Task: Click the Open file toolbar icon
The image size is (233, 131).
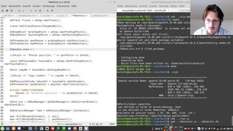Action: pos(7,11)
